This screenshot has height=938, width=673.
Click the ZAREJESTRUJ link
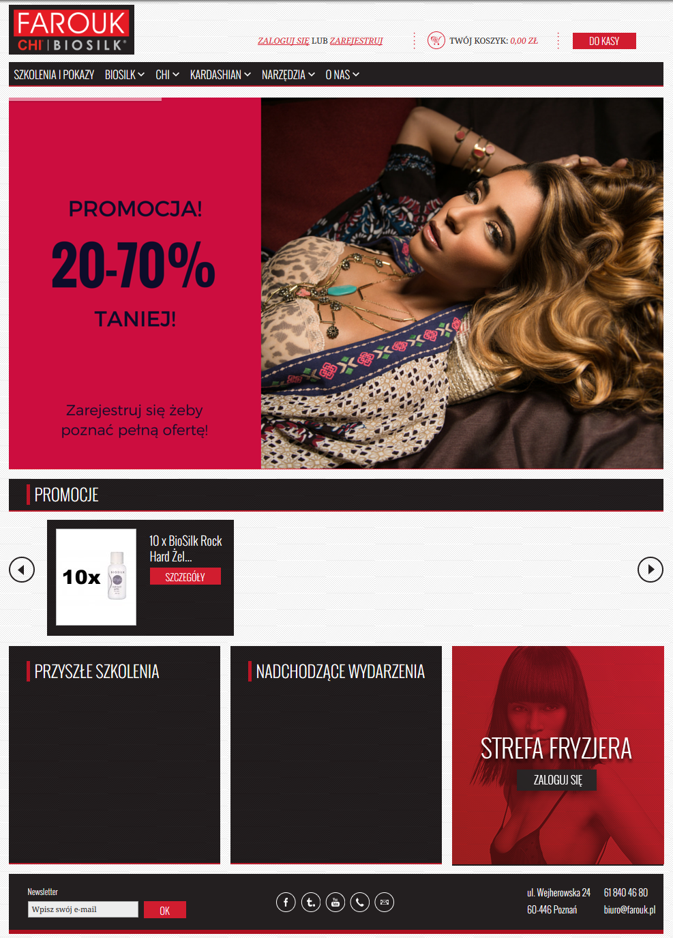point(357,41)
